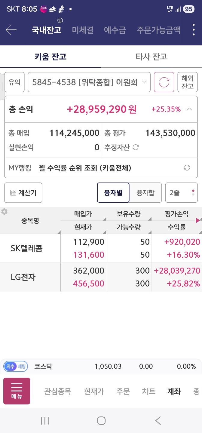Expand the account number dropdown
The width and height of the screenshot is (202, 433).
[89, 82]
